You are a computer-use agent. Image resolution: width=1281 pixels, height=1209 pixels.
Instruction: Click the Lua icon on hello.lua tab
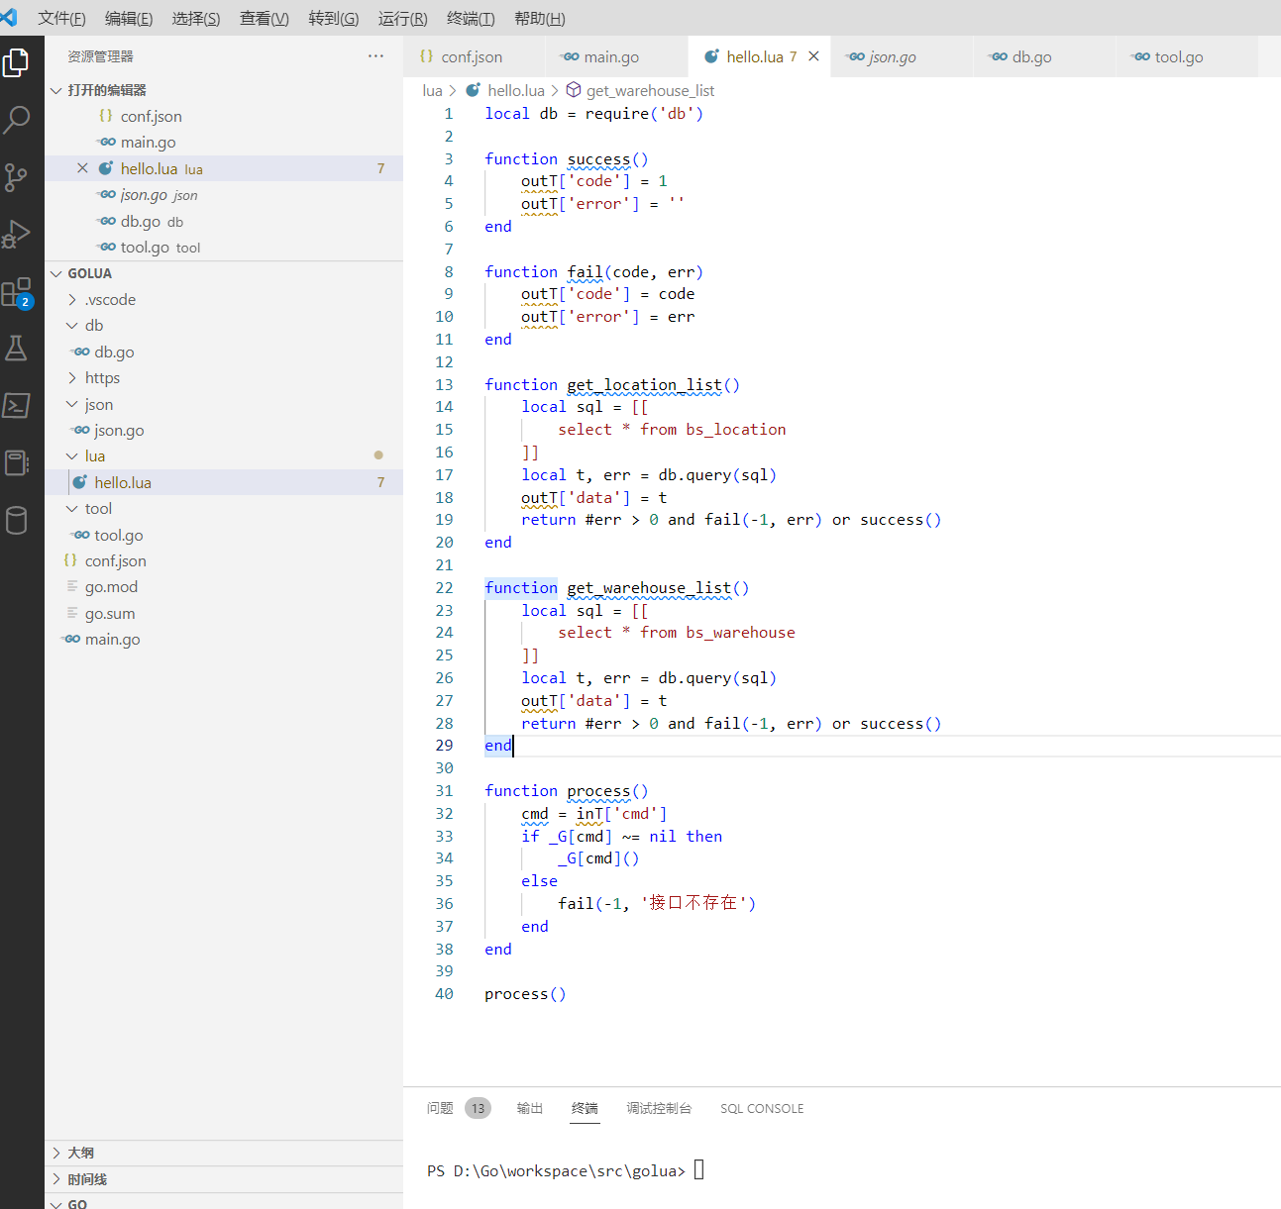coord(711,56)
